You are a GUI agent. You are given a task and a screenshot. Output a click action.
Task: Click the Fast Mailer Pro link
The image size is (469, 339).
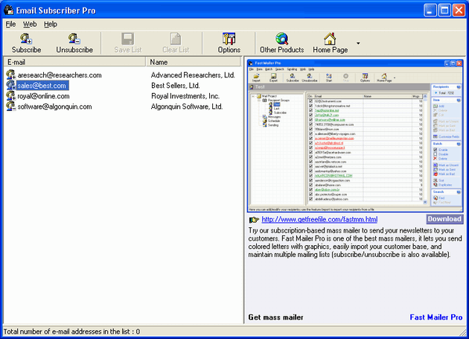tap(435, 317)
